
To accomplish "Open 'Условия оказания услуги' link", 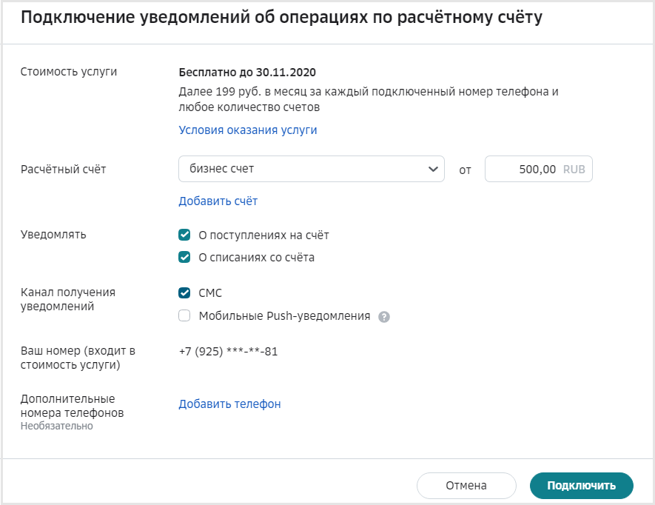I will coord(248,130).
